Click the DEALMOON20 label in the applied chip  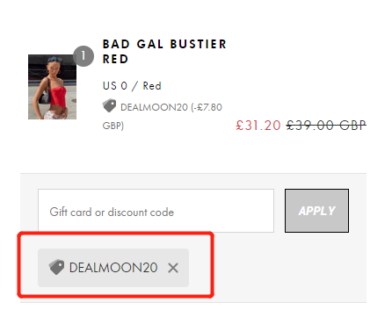(113, 268)
